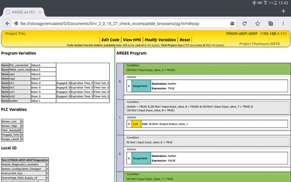Click condition !IO.Slot1.Input.Input_value_7 = TRUE

(150, 179)
